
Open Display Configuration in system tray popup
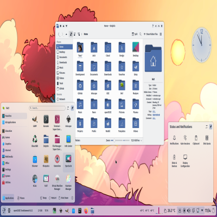(x=185, y=161)
